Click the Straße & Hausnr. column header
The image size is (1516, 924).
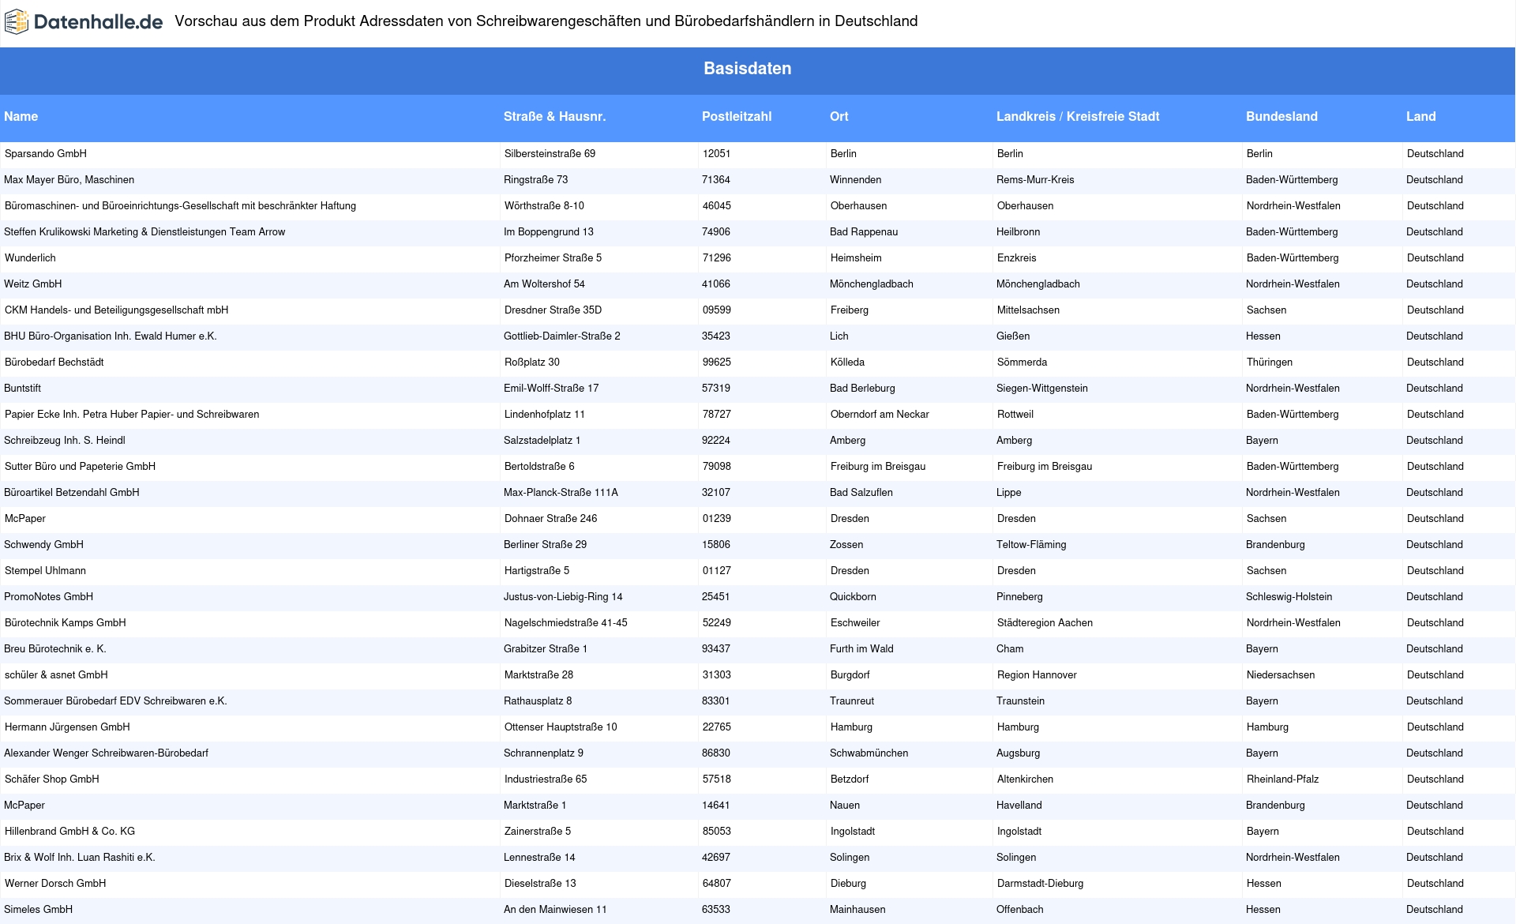pos(554,117)
